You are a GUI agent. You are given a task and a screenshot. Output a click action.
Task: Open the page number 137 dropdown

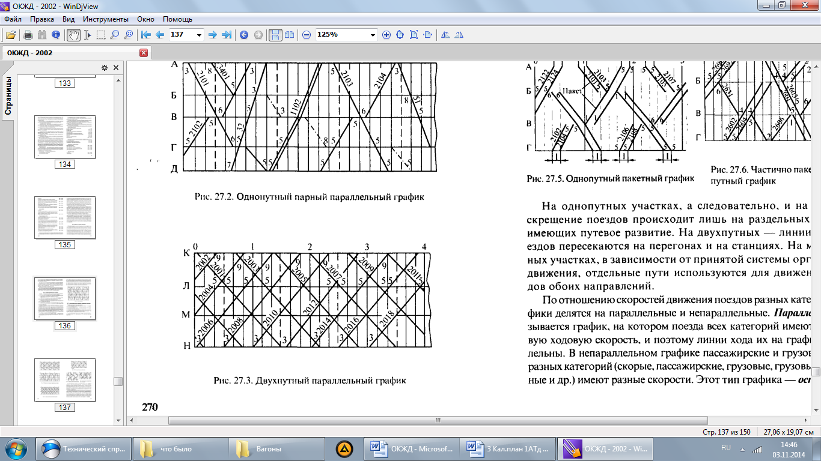[200, 35]
